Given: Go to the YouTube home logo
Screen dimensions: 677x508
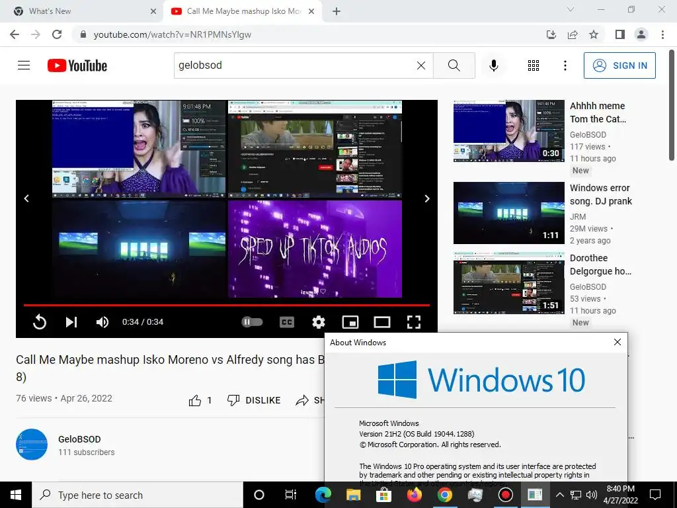Looking at the screenshot, I should pyautogui.click(x=77, y=65).
